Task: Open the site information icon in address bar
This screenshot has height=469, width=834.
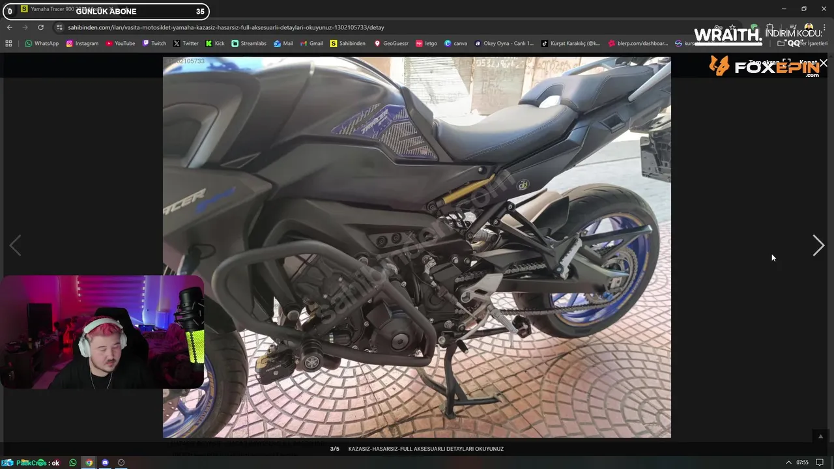Action: pos(59,27)
